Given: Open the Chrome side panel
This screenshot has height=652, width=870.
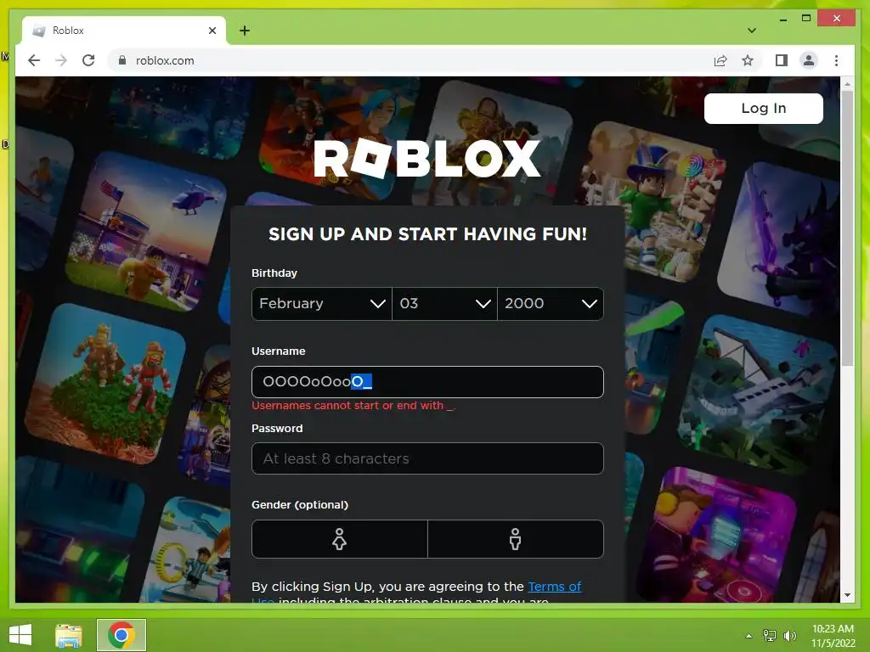Looking at the screenshot, I should tap(782, 60).
